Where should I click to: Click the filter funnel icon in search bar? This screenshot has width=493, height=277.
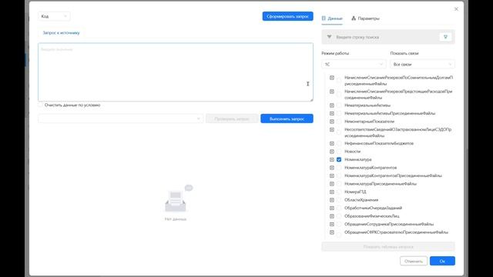pyautogui.click(x=329, y=37)
